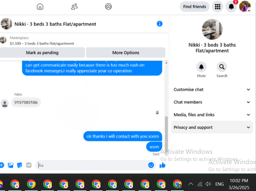Click the message 9197989186
Screen dimensions: 256x191
[26, 102]
